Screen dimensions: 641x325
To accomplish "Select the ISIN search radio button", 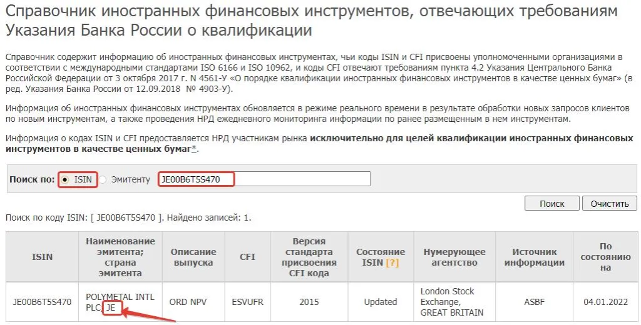I will pyautogui.click(x=65, y=179).
